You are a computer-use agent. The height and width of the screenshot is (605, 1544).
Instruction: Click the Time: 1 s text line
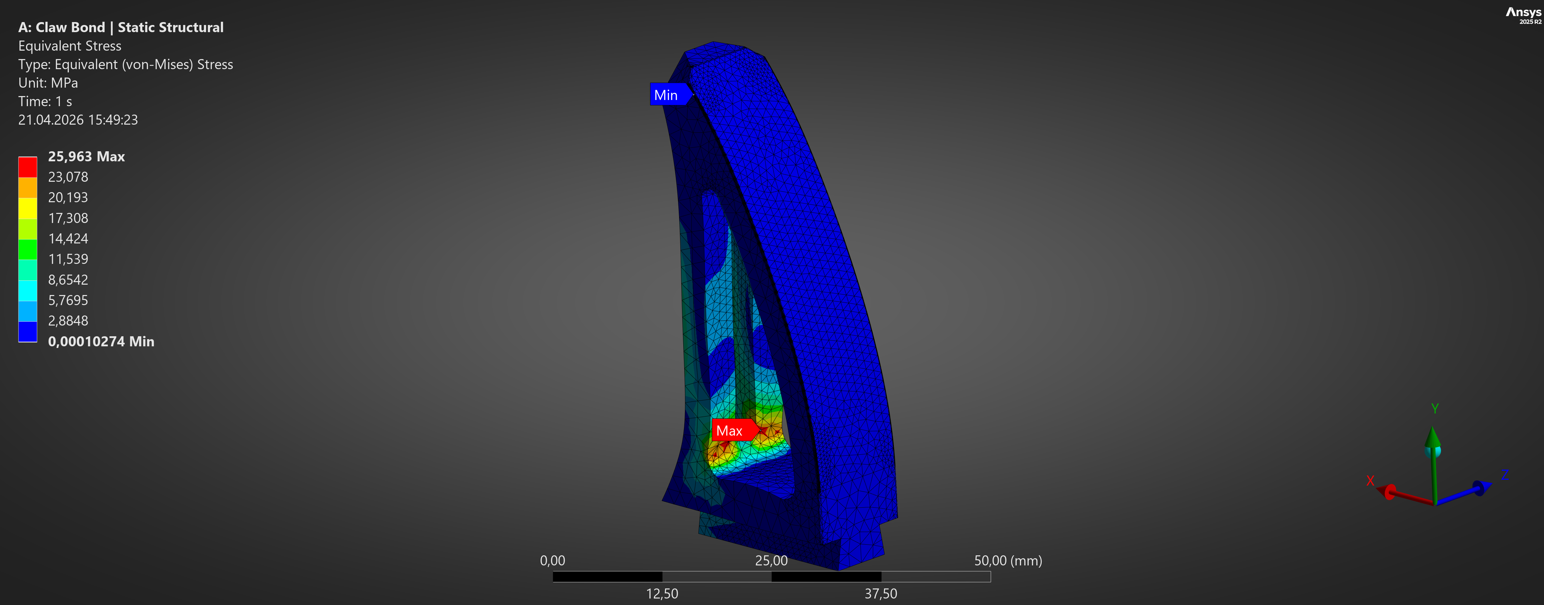[x=45, y=101]
